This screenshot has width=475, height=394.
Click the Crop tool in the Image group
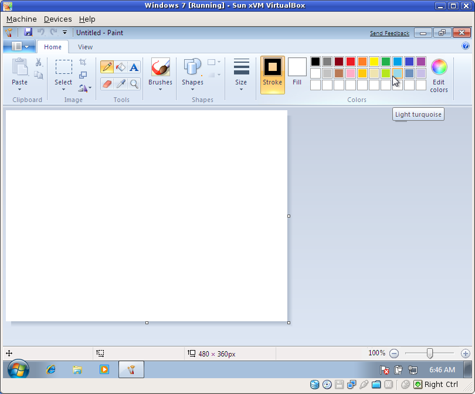coord(83,62)
